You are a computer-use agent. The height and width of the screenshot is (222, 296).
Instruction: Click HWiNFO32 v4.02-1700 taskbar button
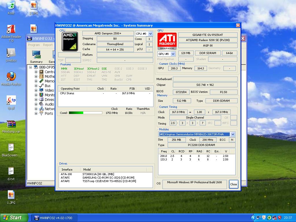click(x=54, y=218)
